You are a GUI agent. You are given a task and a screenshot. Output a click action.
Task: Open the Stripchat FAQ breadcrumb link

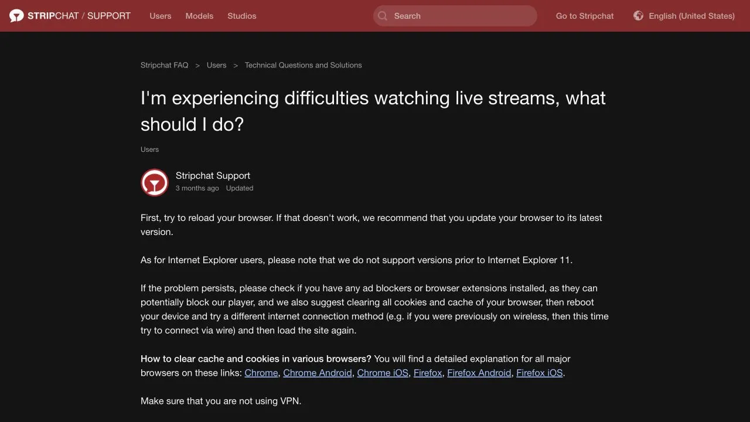point(165,65)
